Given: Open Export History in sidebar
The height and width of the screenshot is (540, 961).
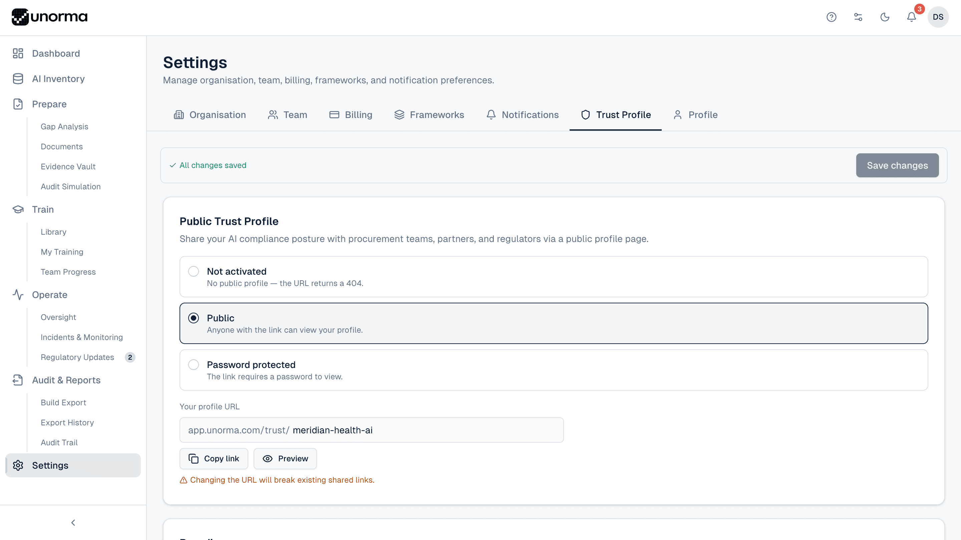Looking at the screenshot, I should pos(67,423).
